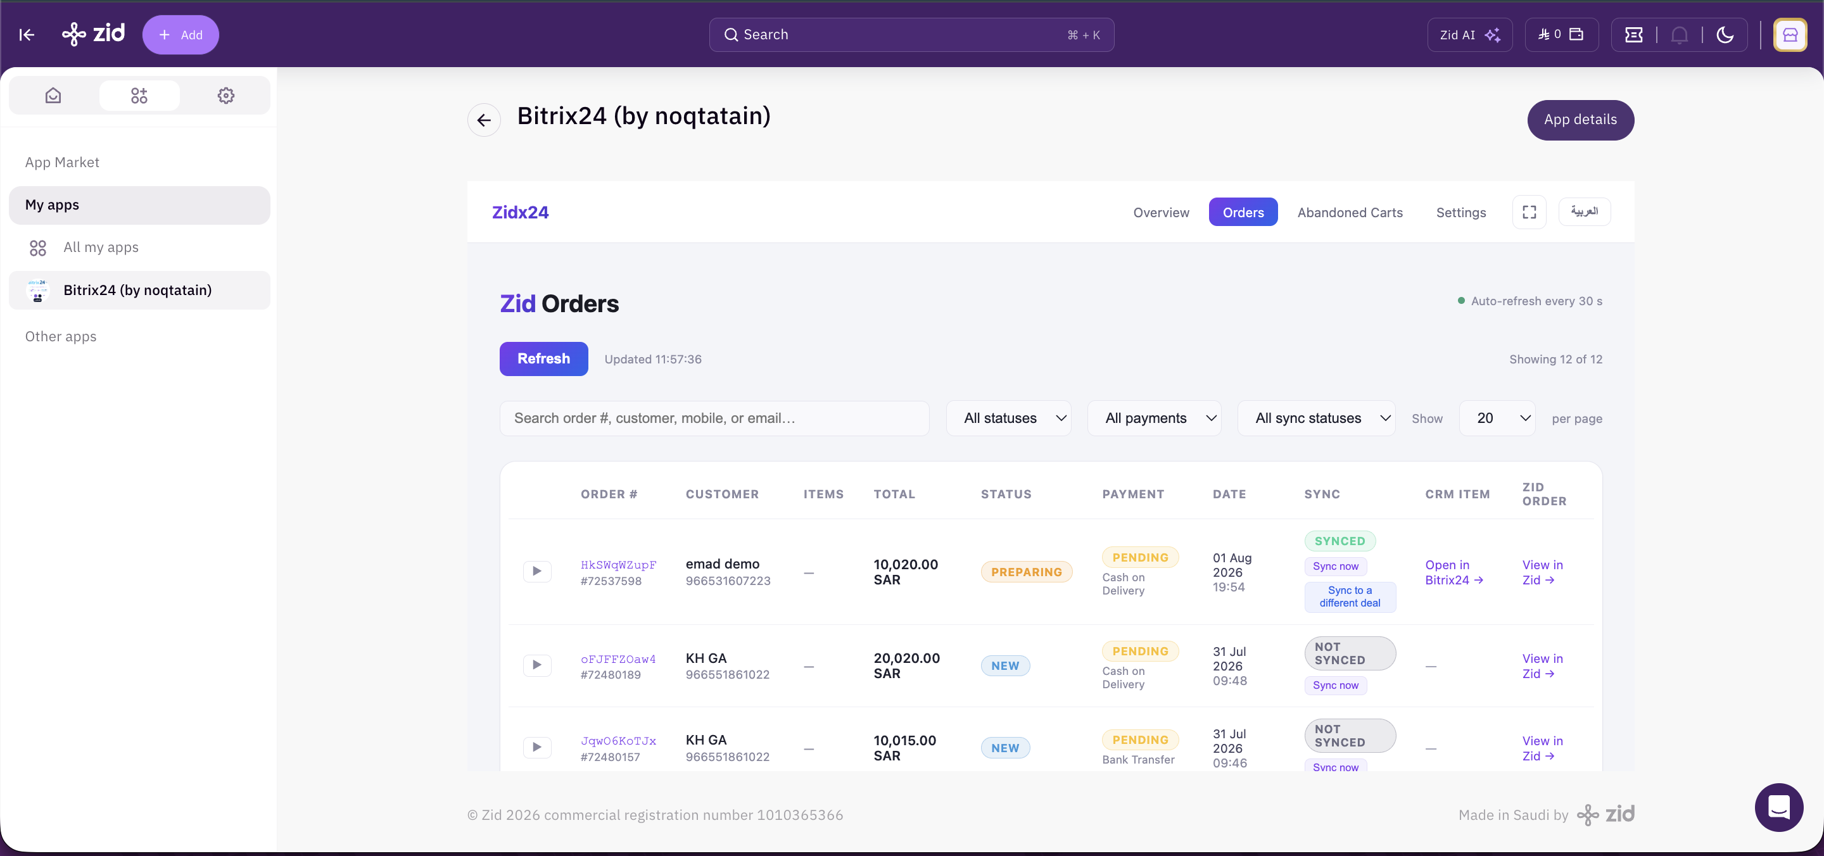
Task: Open the ticket icon in header
Action: 1633,35
